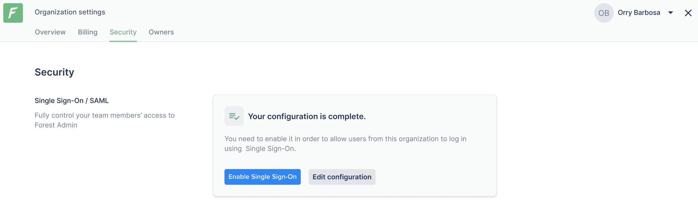Switch to the Billing tab
Image resolution: width=698 pixels, height=223 pixels.
pyautogui.click(x=87, y=32)
